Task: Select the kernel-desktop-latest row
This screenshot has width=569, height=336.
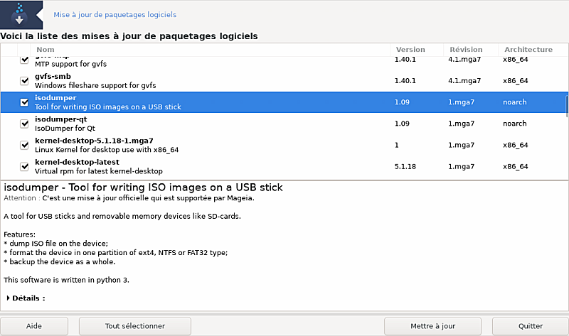Action: click(x=213, y=166)
